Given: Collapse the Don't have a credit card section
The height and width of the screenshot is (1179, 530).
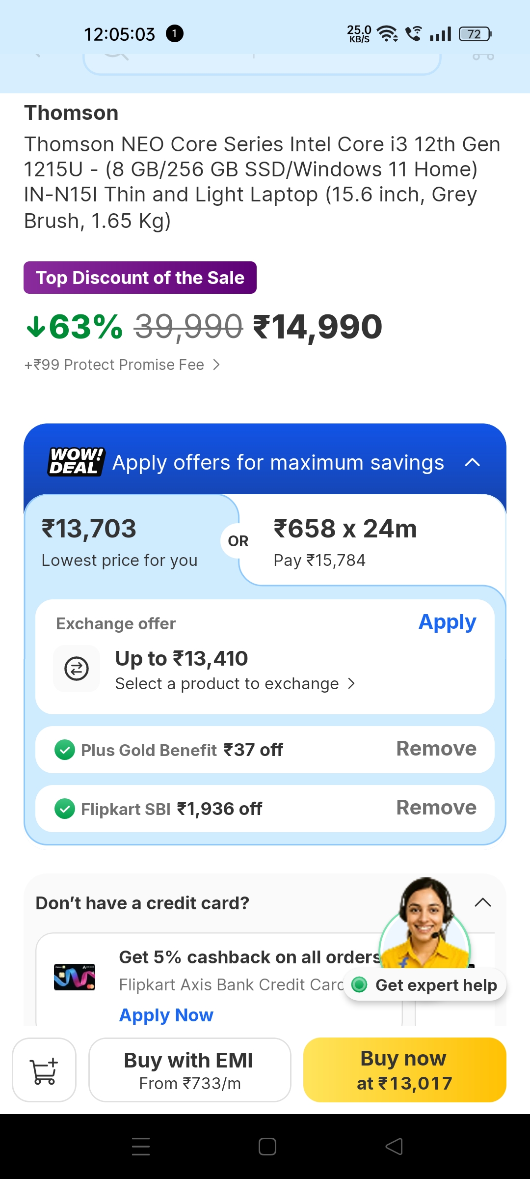Looking at the screenshot, I should coord(483,902).
